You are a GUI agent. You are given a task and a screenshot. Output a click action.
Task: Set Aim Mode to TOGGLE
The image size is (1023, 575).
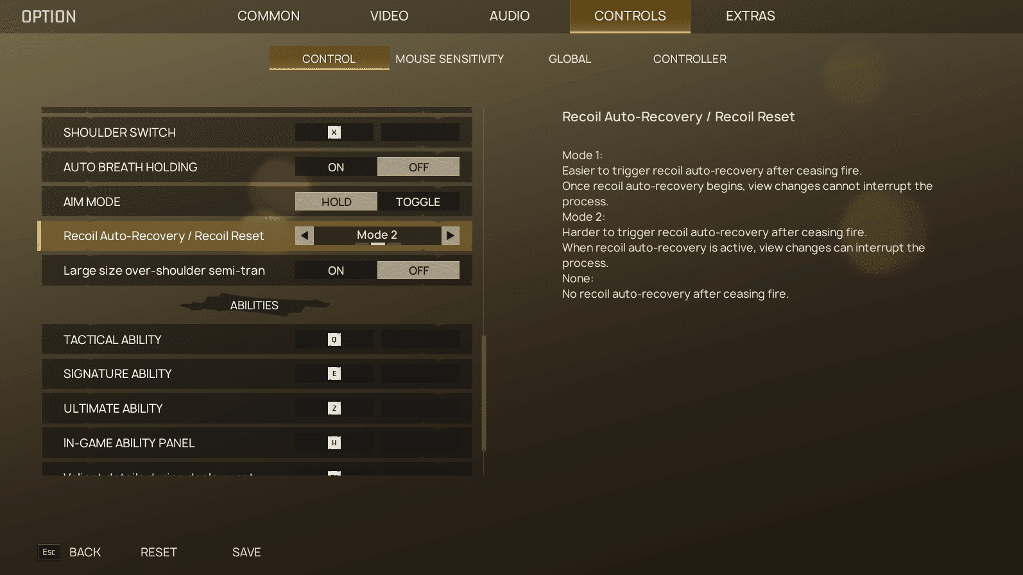(418, 202)
